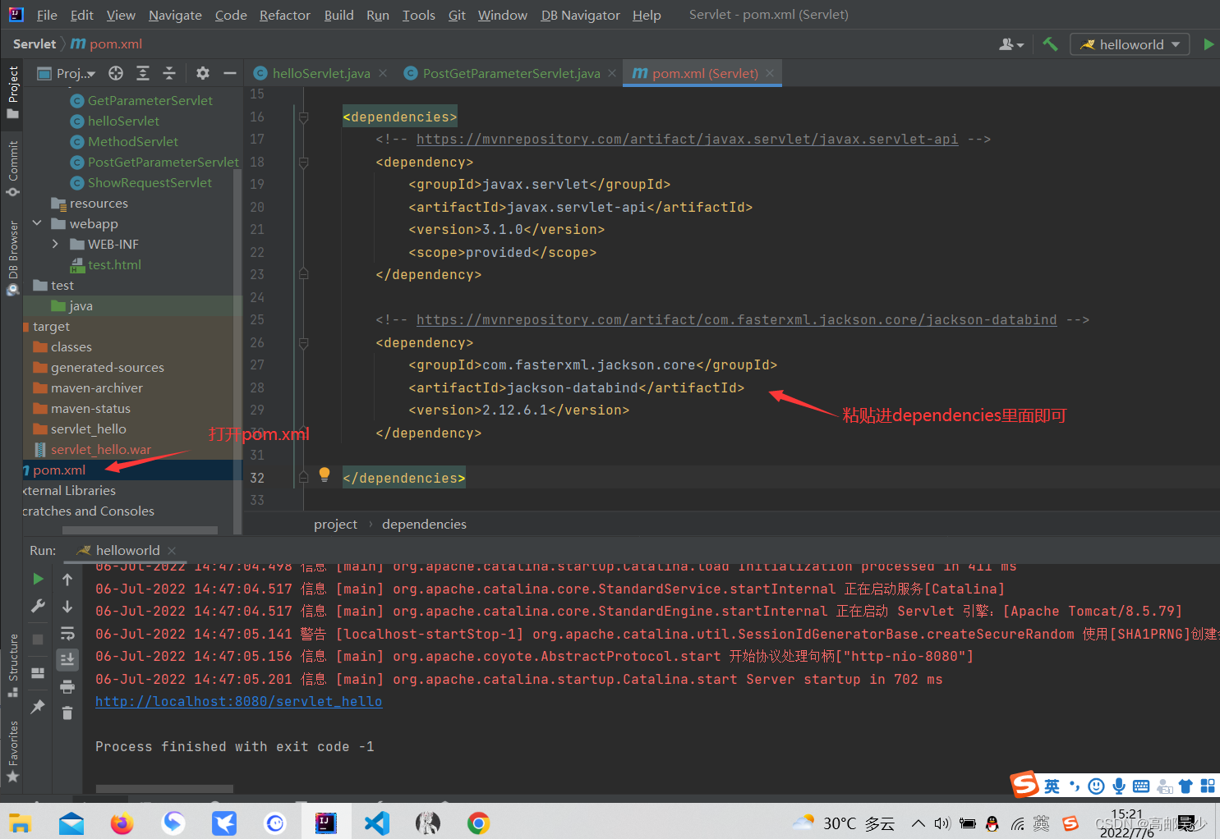Click the restore layout icon in Run panel
Screen dimensions: 1220x839
pyautogui.click(x=38, y=673)
